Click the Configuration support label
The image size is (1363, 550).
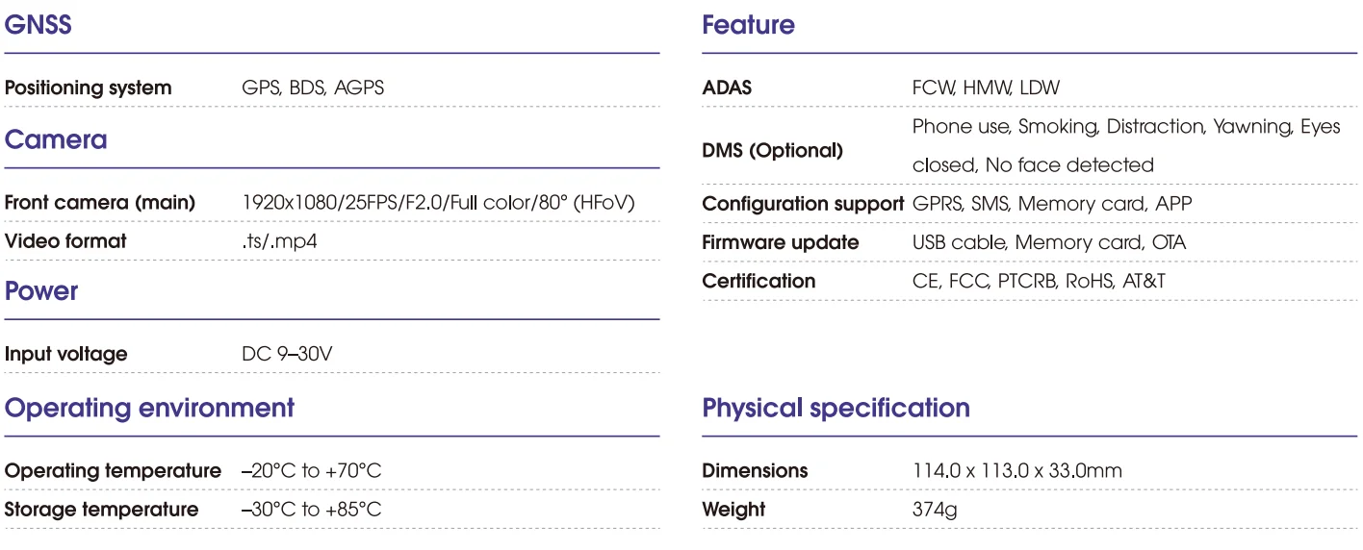click(x=803, y=204)
